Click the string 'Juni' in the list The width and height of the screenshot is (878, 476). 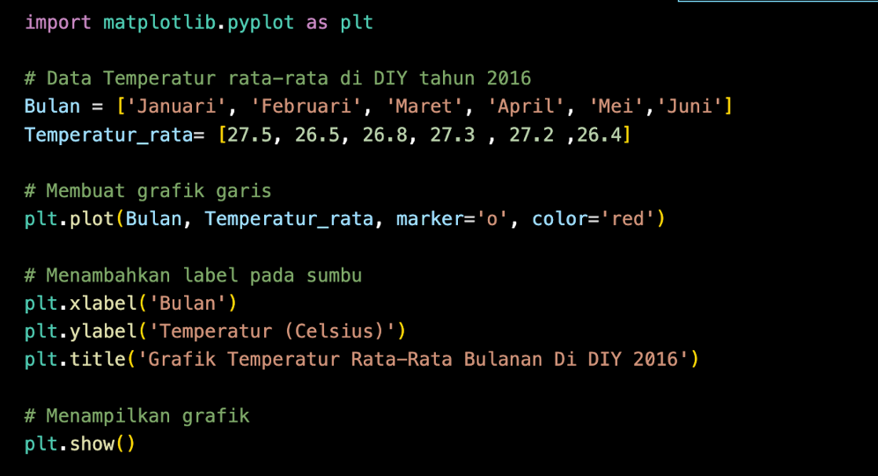pyautogui.click(x=690, y=106)
